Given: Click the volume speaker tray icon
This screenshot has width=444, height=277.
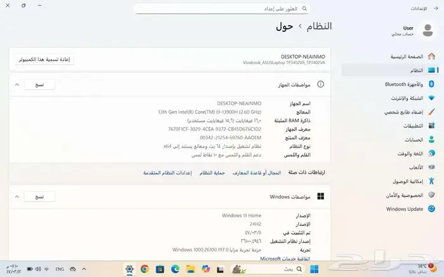Looking at the screenshot, I should 38,269.
